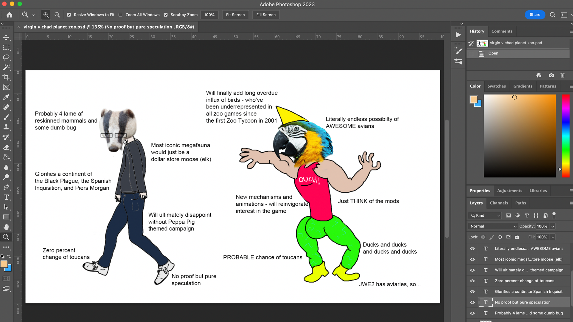Hide the 'Most iconic megaf...' layer
573x322 pixels.
472,259
